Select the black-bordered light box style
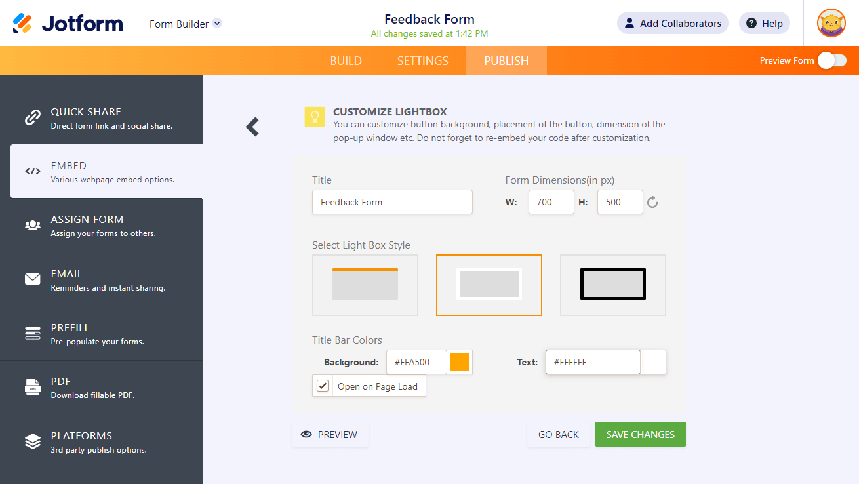859x484 pixels. tap(612, 285)
